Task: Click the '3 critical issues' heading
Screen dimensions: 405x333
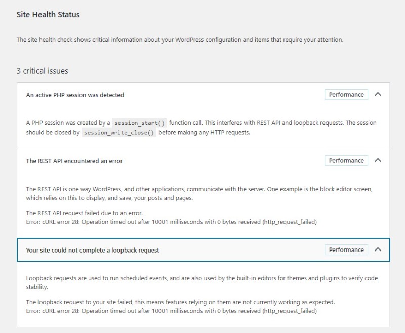Action: coord(42,71)
